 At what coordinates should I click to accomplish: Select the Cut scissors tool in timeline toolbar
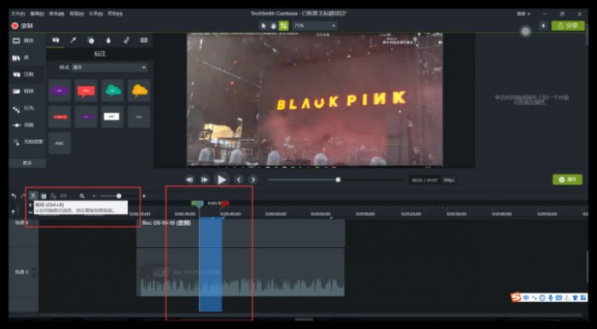click(x=33, y=196)
